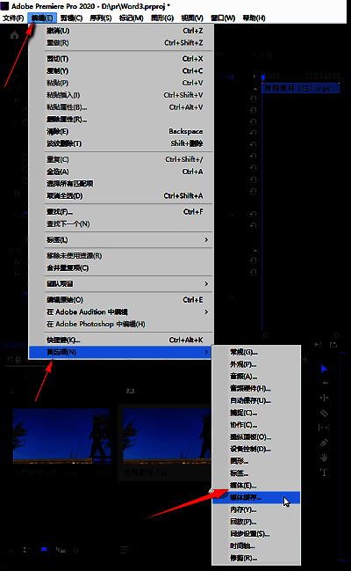Open the 窗口(W) menu
The image size is (351, 571).
223,18
